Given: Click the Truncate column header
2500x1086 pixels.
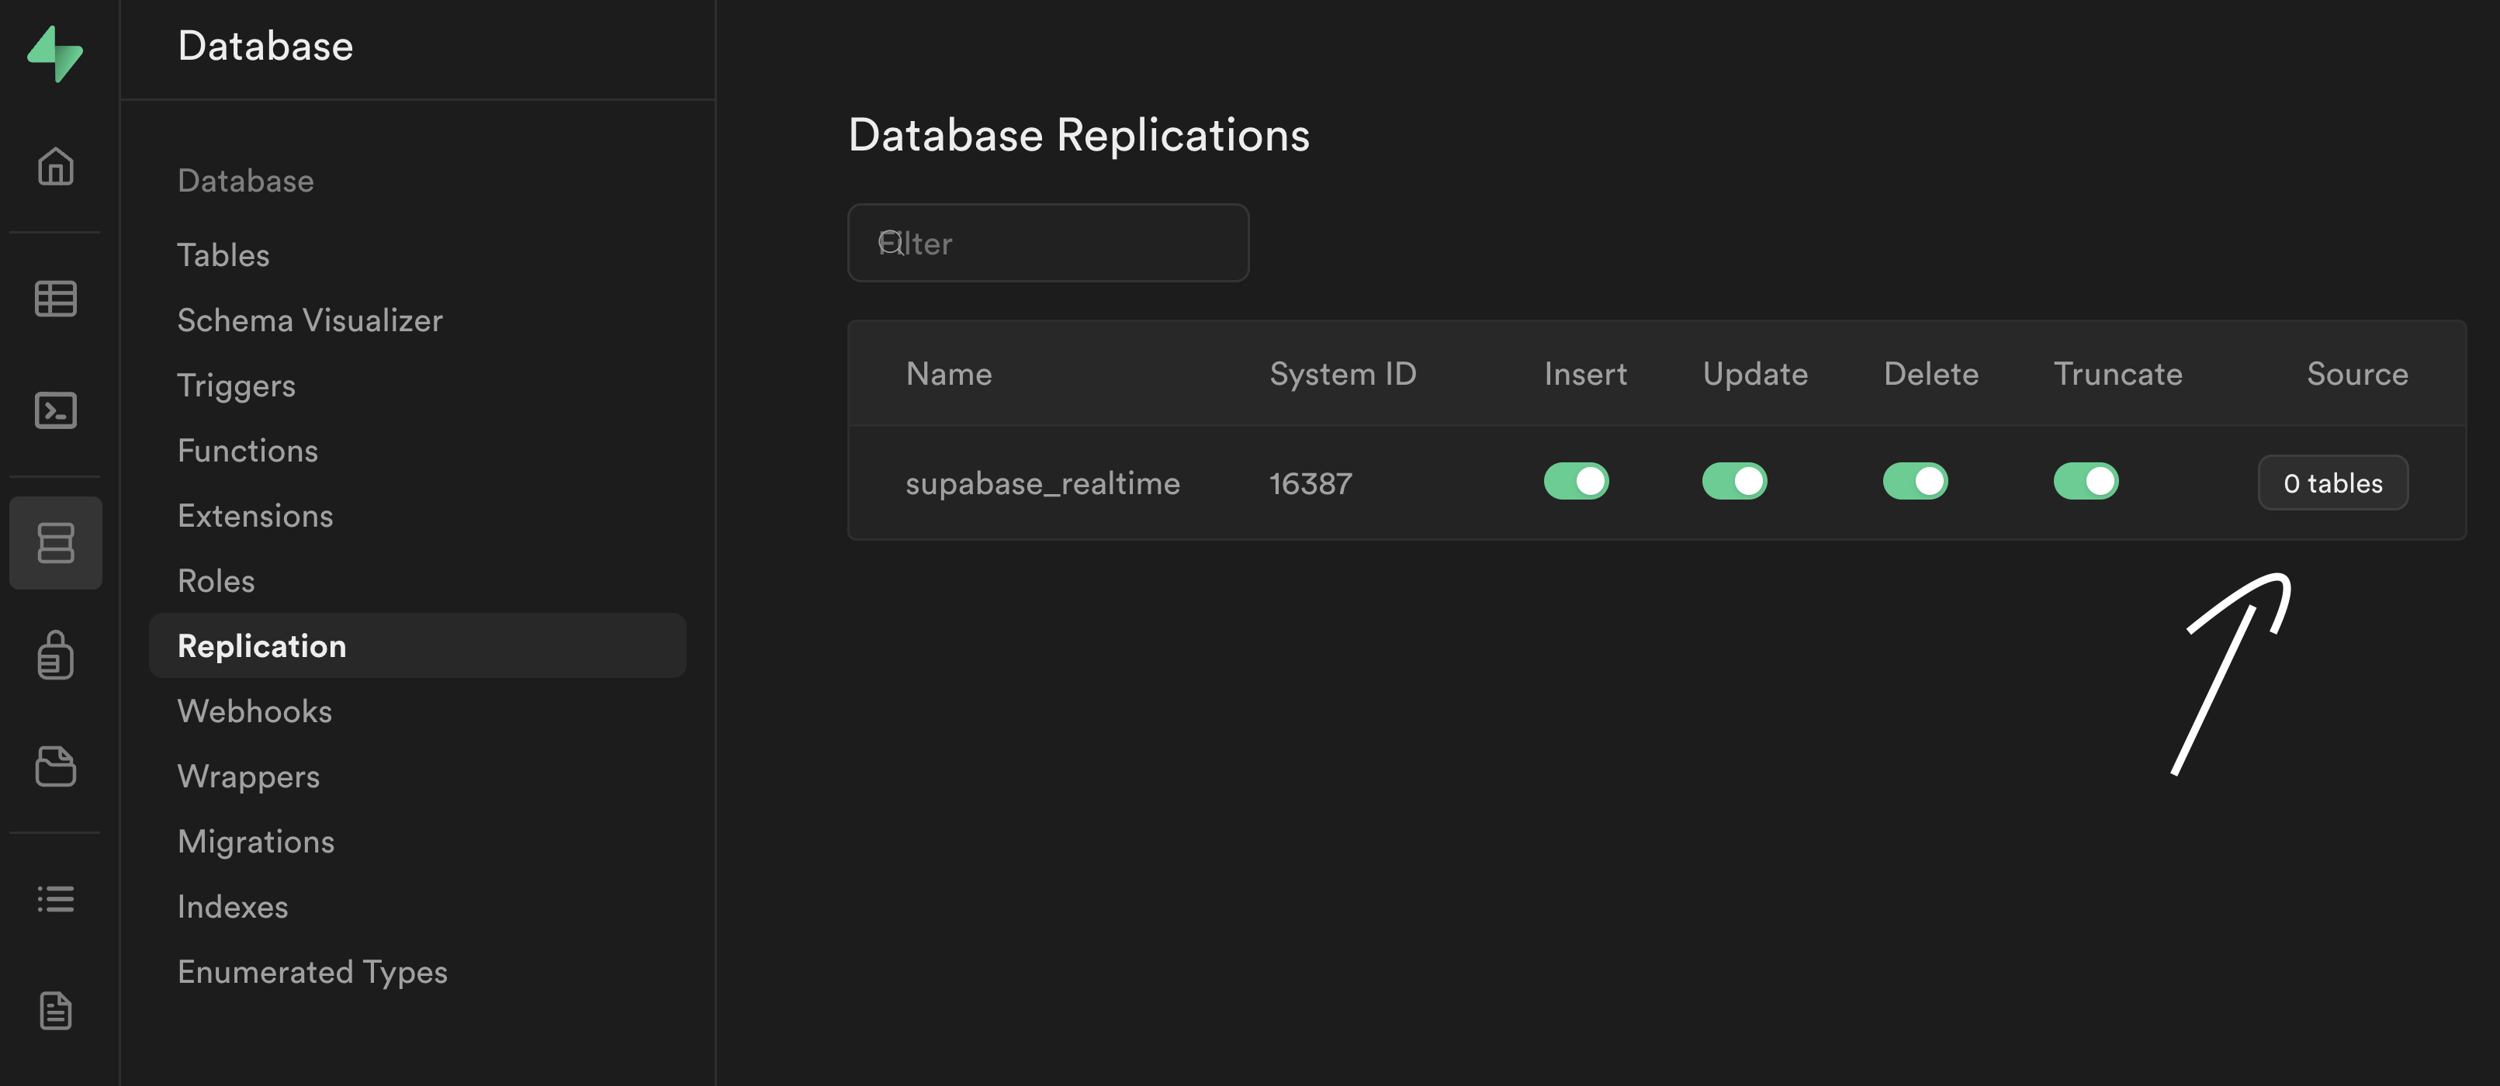Looking at the screenshot, I should [x=2117, y=374].
